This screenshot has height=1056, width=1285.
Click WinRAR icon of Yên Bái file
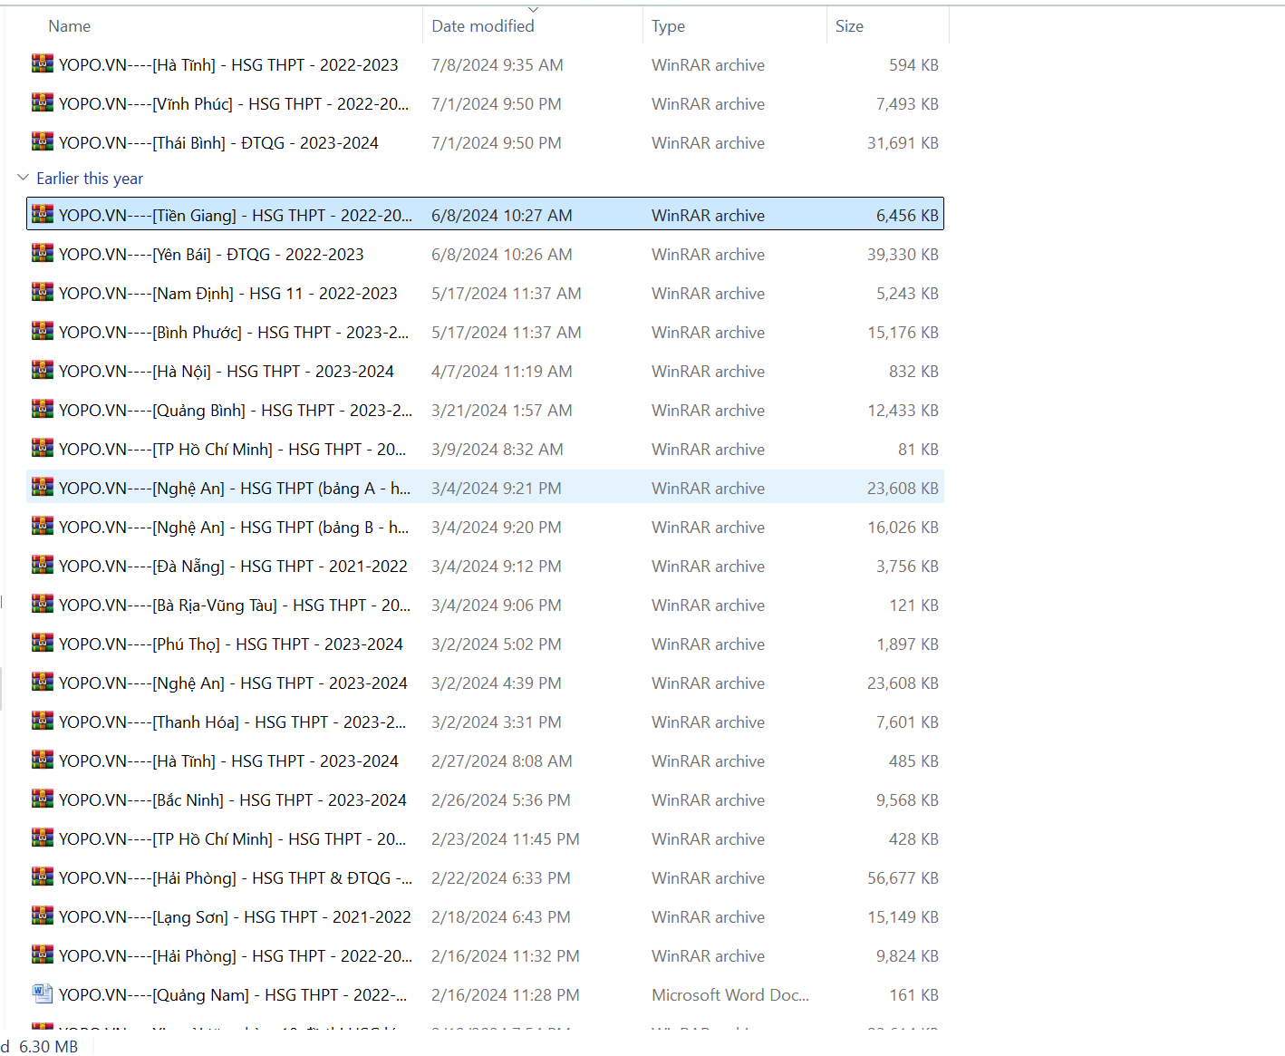pos(43,253)
